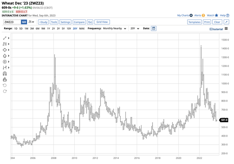Click the 609-0 x 7 ask quote
Viewport: 234px width, 164px height.
(x=21, y=12)
